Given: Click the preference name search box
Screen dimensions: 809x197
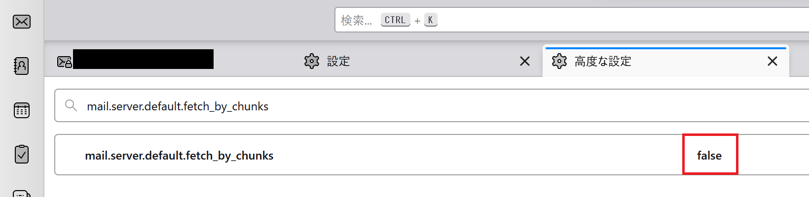Looking at the screenshot, I should point(432,105).
